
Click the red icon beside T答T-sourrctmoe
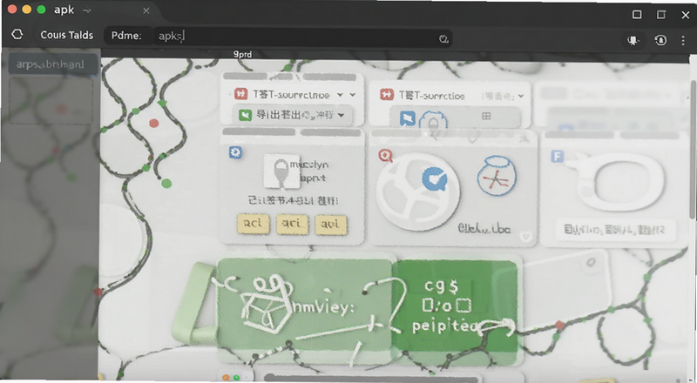point(241,94)
